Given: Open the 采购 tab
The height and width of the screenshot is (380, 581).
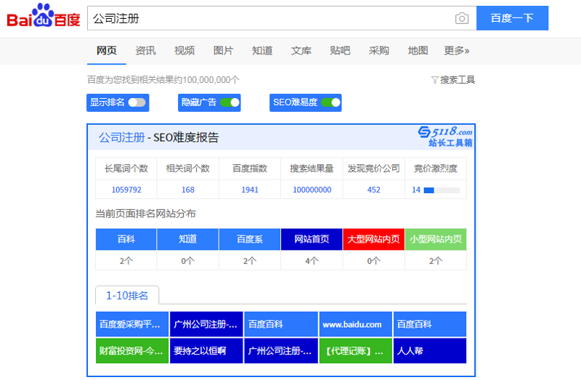Looking at the screenshot, I should [378, 50].
